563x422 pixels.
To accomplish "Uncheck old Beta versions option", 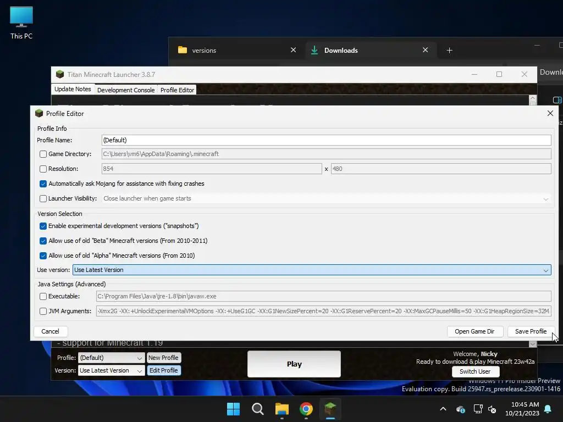I will [43, 241].
